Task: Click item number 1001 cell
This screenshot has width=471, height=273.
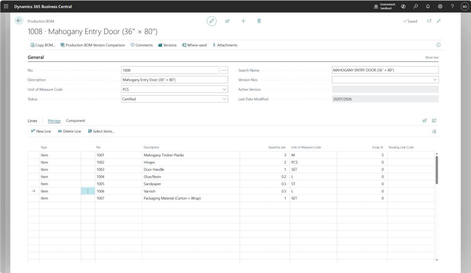Action: (118, 155)
